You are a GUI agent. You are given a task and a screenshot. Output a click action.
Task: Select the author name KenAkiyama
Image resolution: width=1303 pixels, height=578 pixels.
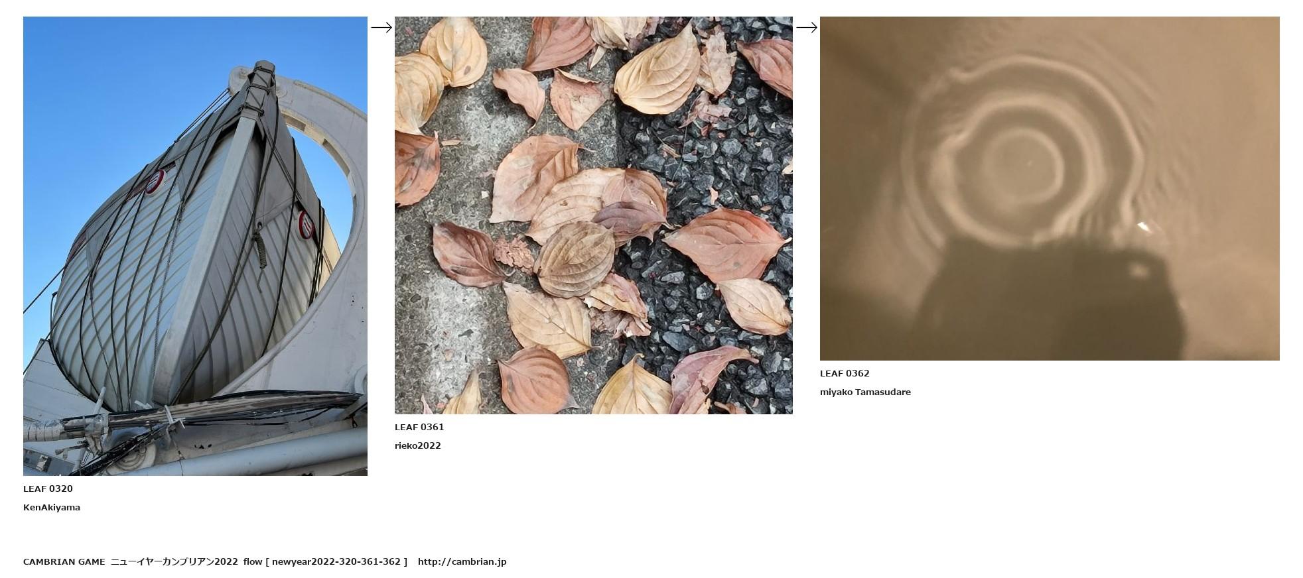52,507
